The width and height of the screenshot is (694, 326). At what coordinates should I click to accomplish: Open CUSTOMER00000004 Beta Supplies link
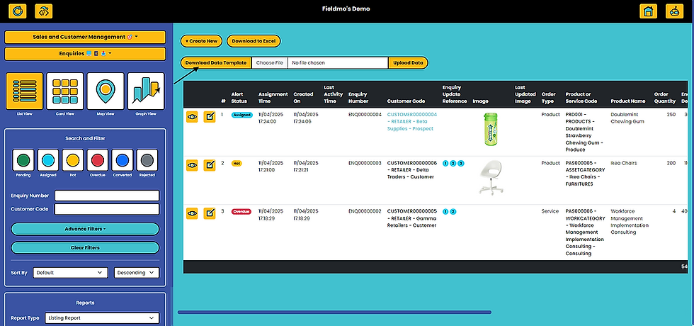(412, 121)
